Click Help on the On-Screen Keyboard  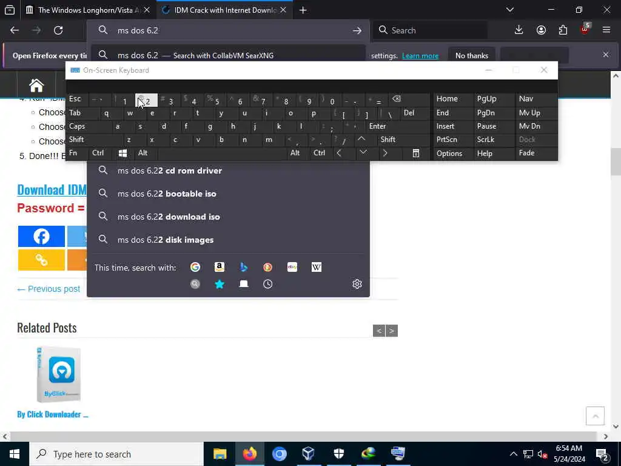pyautogui.click(x=494, y=154)
